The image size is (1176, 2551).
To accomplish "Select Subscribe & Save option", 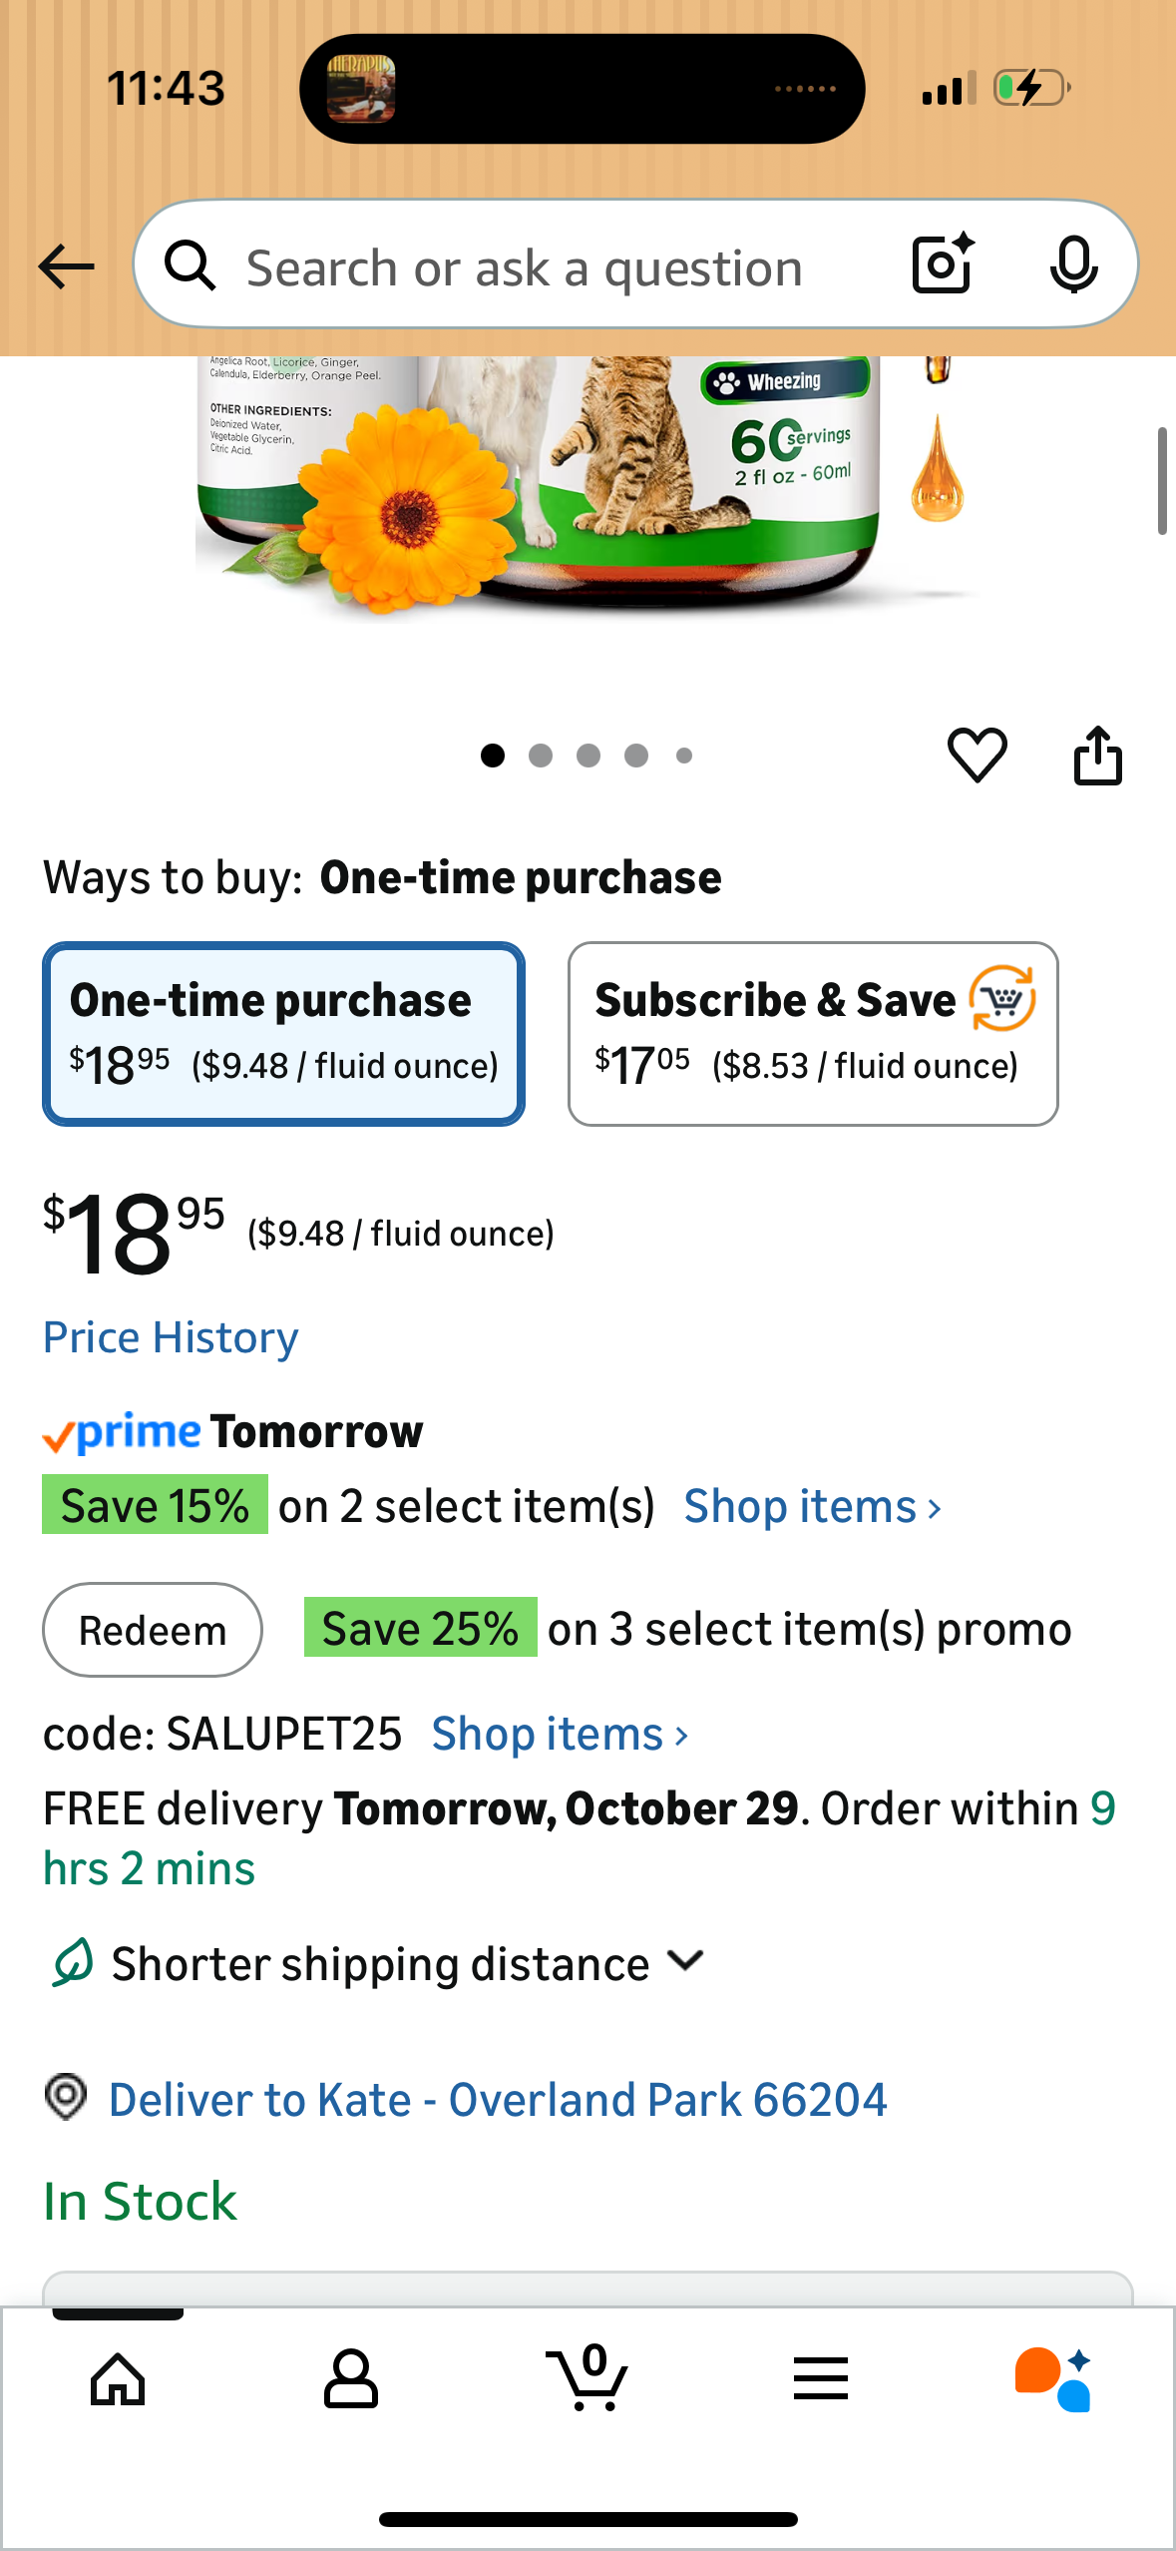I will (x=813, y=1033).
